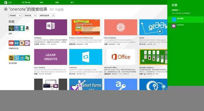The height and width of the screenshot is (111, 204).
Task: Click the tree icon in first collection
Action: [11, 28]
